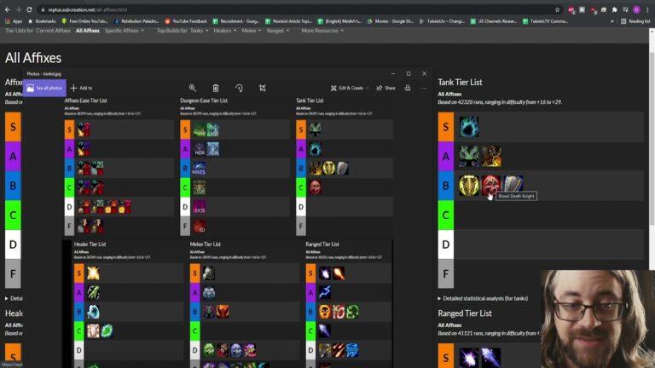Viewport: 655px width, 368px height.
Task: Delete the photo with the trash icon
Action: (216, 88)
